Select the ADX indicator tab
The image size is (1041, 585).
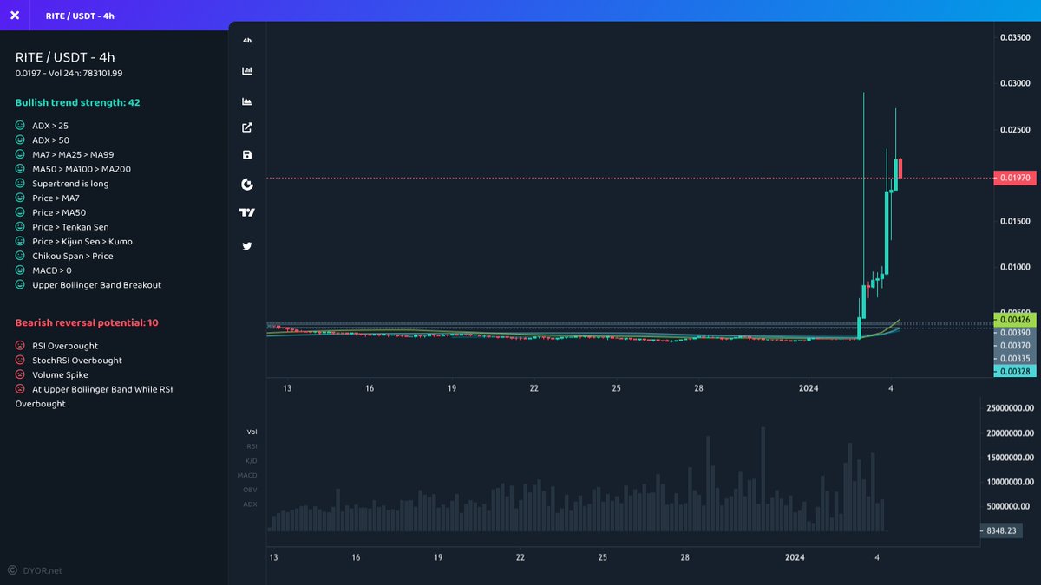[250, 504]
